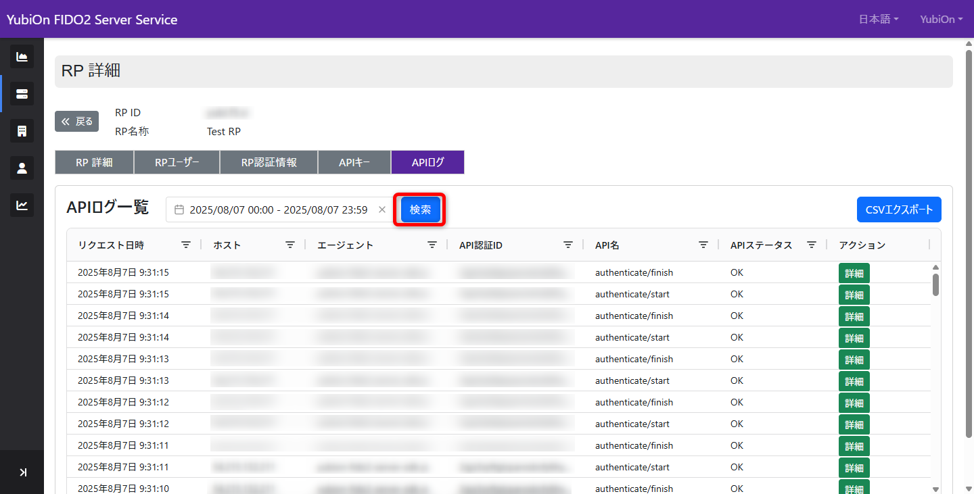This screenshot has height=494, width=974.
Task: Click the アクション column header
Action: click(862, 245)
